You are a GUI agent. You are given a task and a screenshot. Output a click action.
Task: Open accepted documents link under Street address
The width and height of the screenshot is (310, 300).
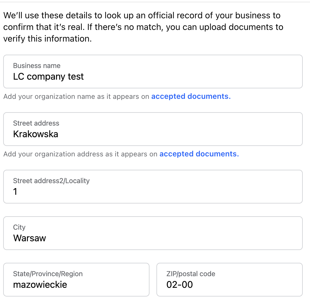pos(199,154)
